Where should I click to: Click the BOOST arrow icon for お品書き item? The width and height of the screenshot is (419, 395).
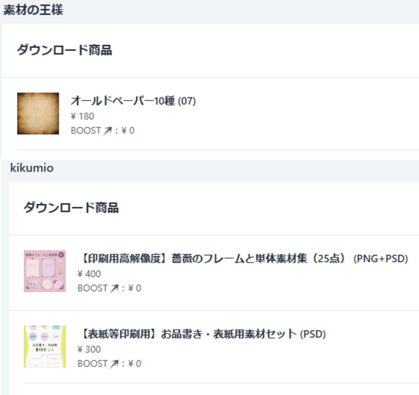114,364
